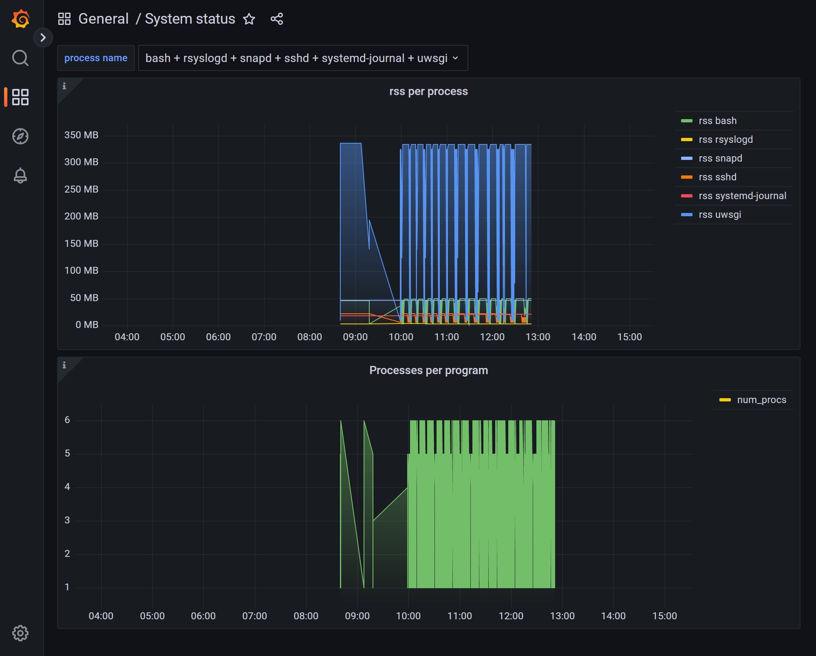The image size is (816, 656).
Task: Open the search dashboards icon
Action: click(x=20, y=58)
